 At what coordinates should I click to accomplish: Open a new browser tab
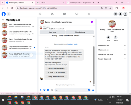[98, 3]
